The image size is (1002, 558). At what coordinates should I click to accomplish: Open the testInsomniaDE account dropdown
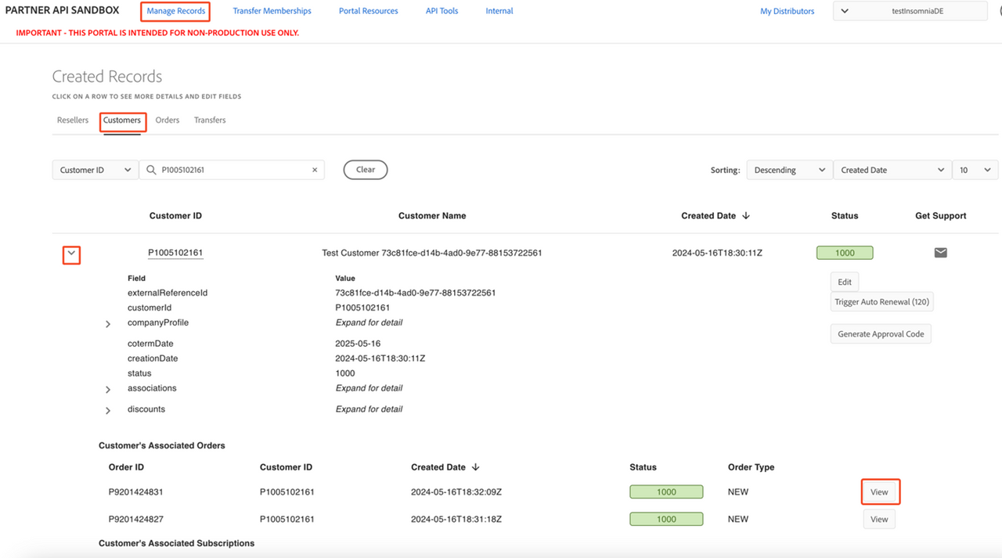[x=910, y=11]
